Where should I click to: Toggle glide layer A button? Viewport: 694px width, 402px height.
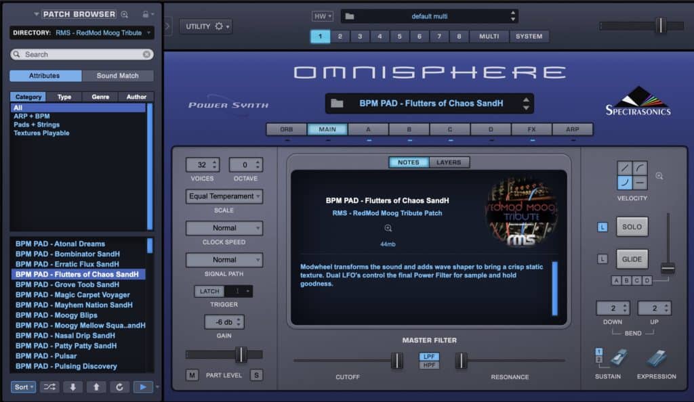tap(616, 280)
